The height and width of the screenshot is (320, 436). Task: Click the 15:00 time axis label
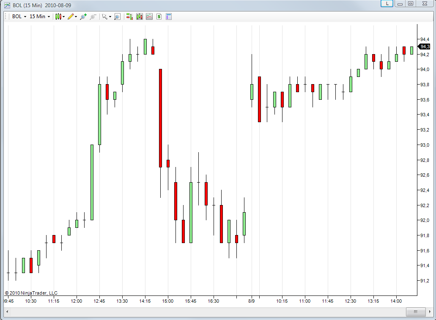click(x=167, y=301)
